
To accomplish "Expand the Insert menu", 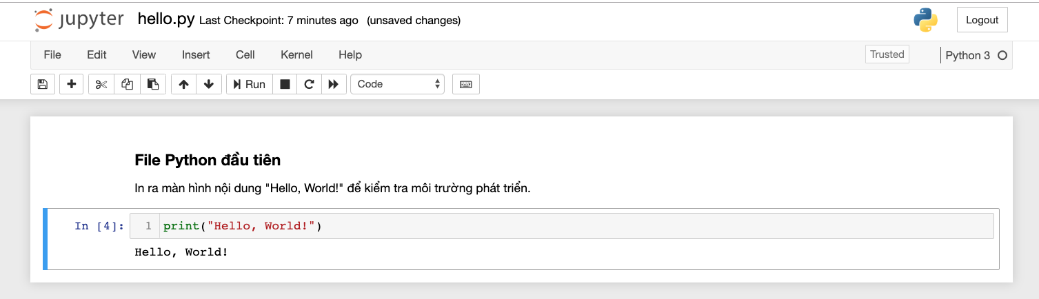I will [196, 54].
